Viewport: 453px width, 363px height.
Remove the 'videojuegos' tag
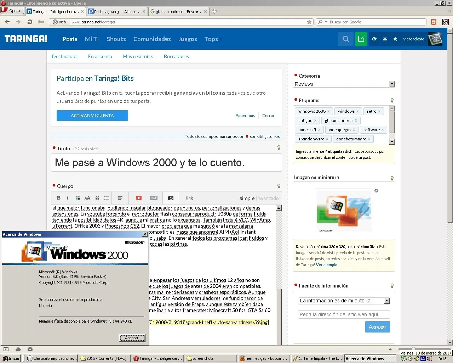click(354, 130)
